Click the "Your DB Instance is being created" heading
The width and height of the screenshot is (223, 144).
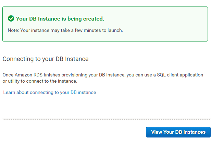pyautogui.click(x=60, y=19)
